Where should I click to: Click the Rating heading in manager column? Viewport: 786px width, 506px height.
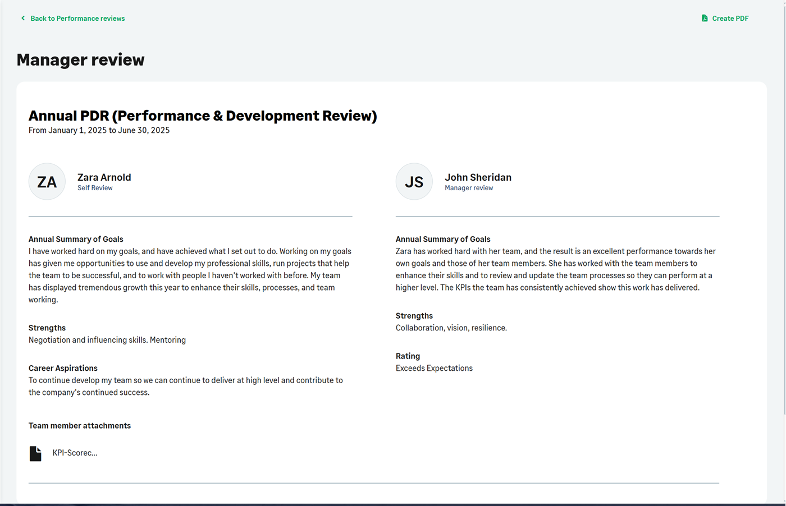coord(408,356)
